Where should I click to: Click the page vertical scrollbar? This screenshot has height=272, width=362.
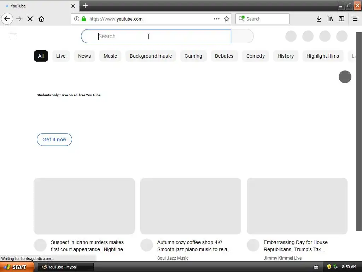[x=359, y=132]
